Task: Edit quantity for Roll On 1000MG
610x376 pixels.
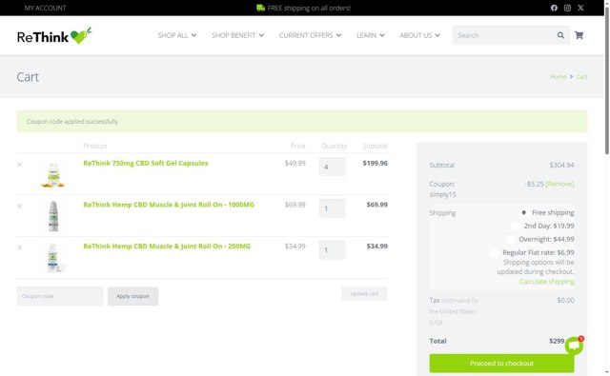Action: coord(333,208)
